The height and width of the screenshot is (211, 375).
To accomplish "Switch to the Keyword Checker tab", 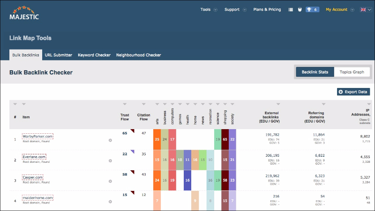I will coord(94,55).
